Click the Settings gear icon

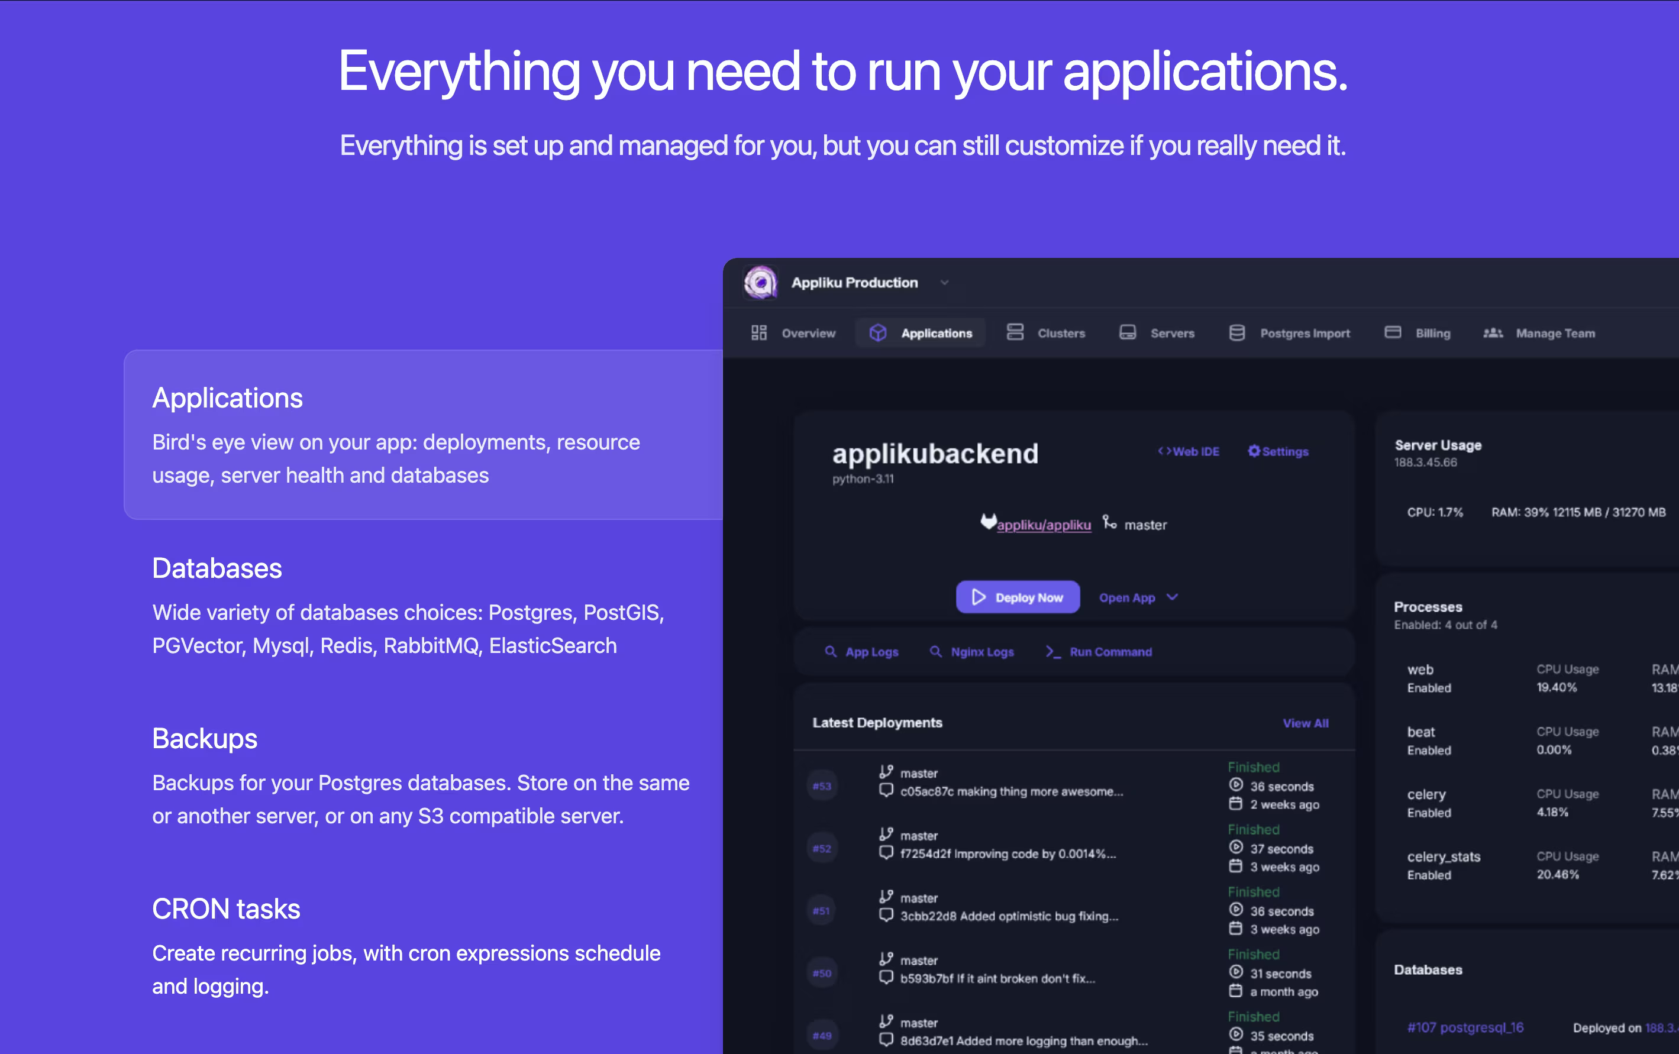1254,451
